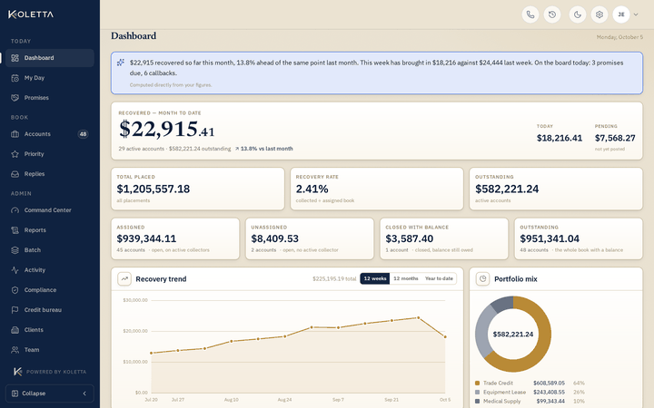
Task: Open My Day calendar icon
Action: point(15,78)
